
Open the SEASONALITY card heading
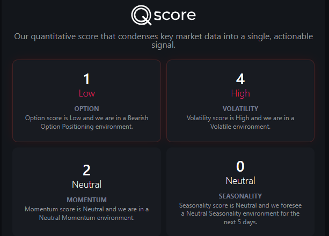(x=240, y=196)
